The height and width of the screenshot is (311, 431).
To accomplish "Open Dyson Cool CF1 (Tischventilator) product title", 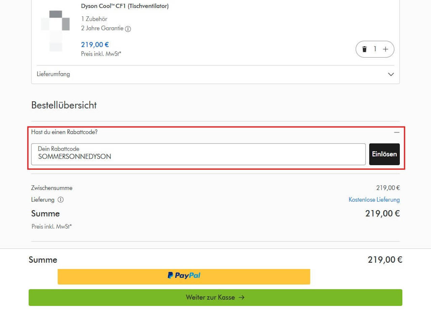I will point(125,6).
